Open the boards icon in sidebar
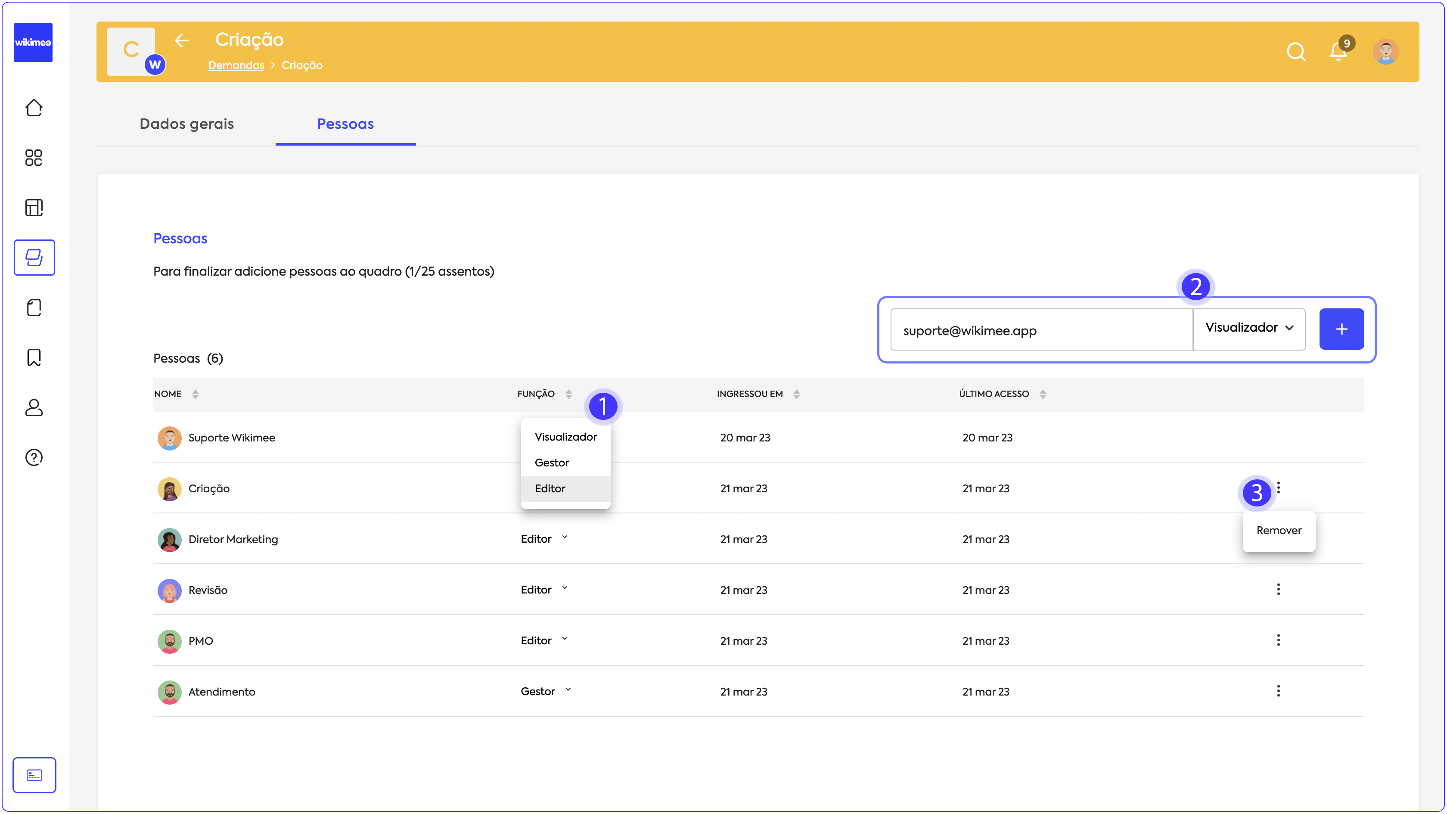Image resolution: width=1447 pixels, height=814 pixels. click(x=34, y=208)
